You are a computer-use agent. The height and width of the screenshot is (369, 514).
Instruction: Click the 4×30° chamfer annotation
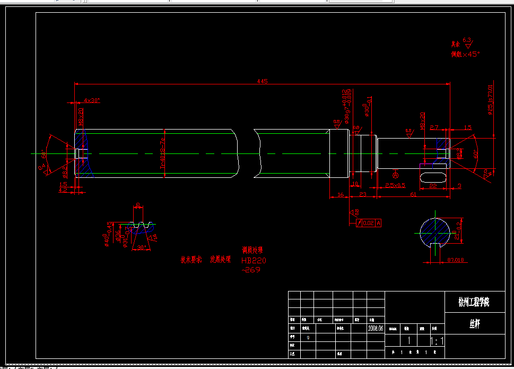click(91, 100)
